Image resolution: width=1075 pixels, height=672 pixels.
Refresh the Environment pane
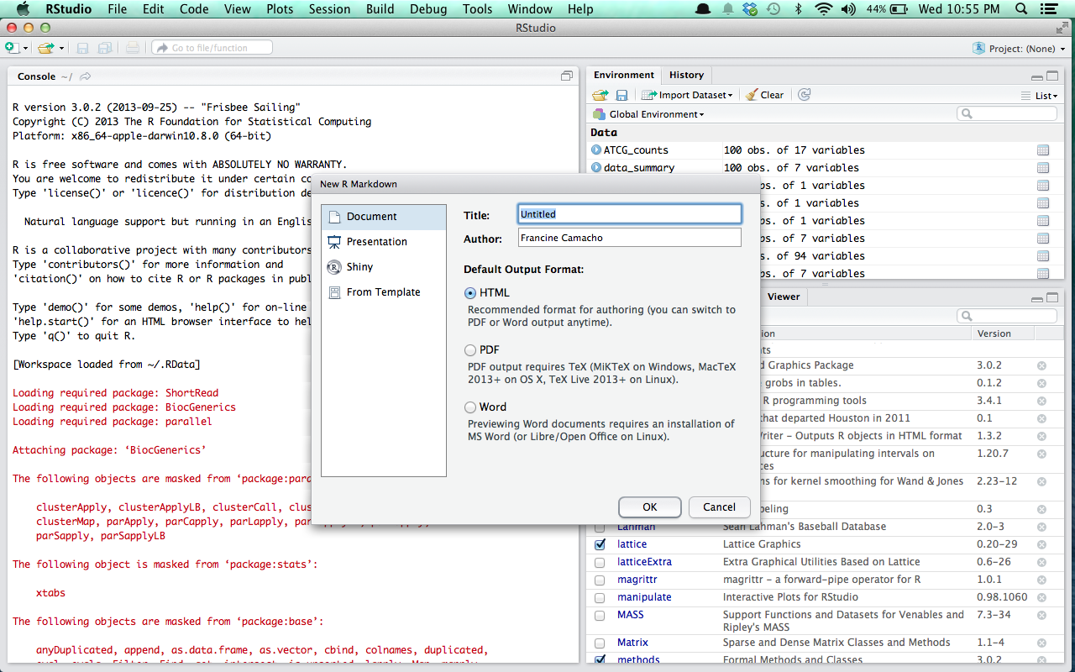(x=804, y=95)
